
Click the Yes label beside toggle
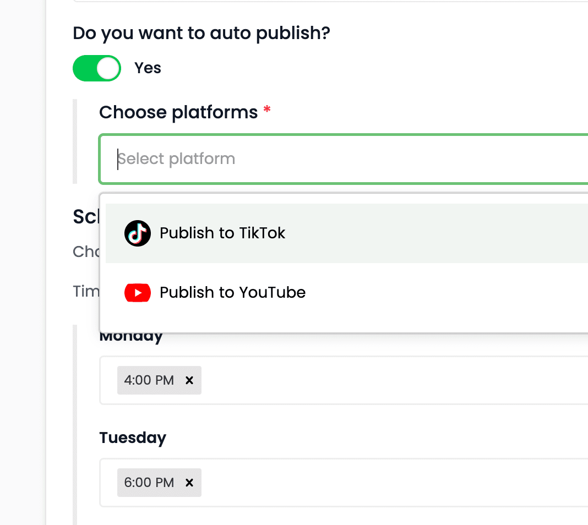click(x=148, y=68)
